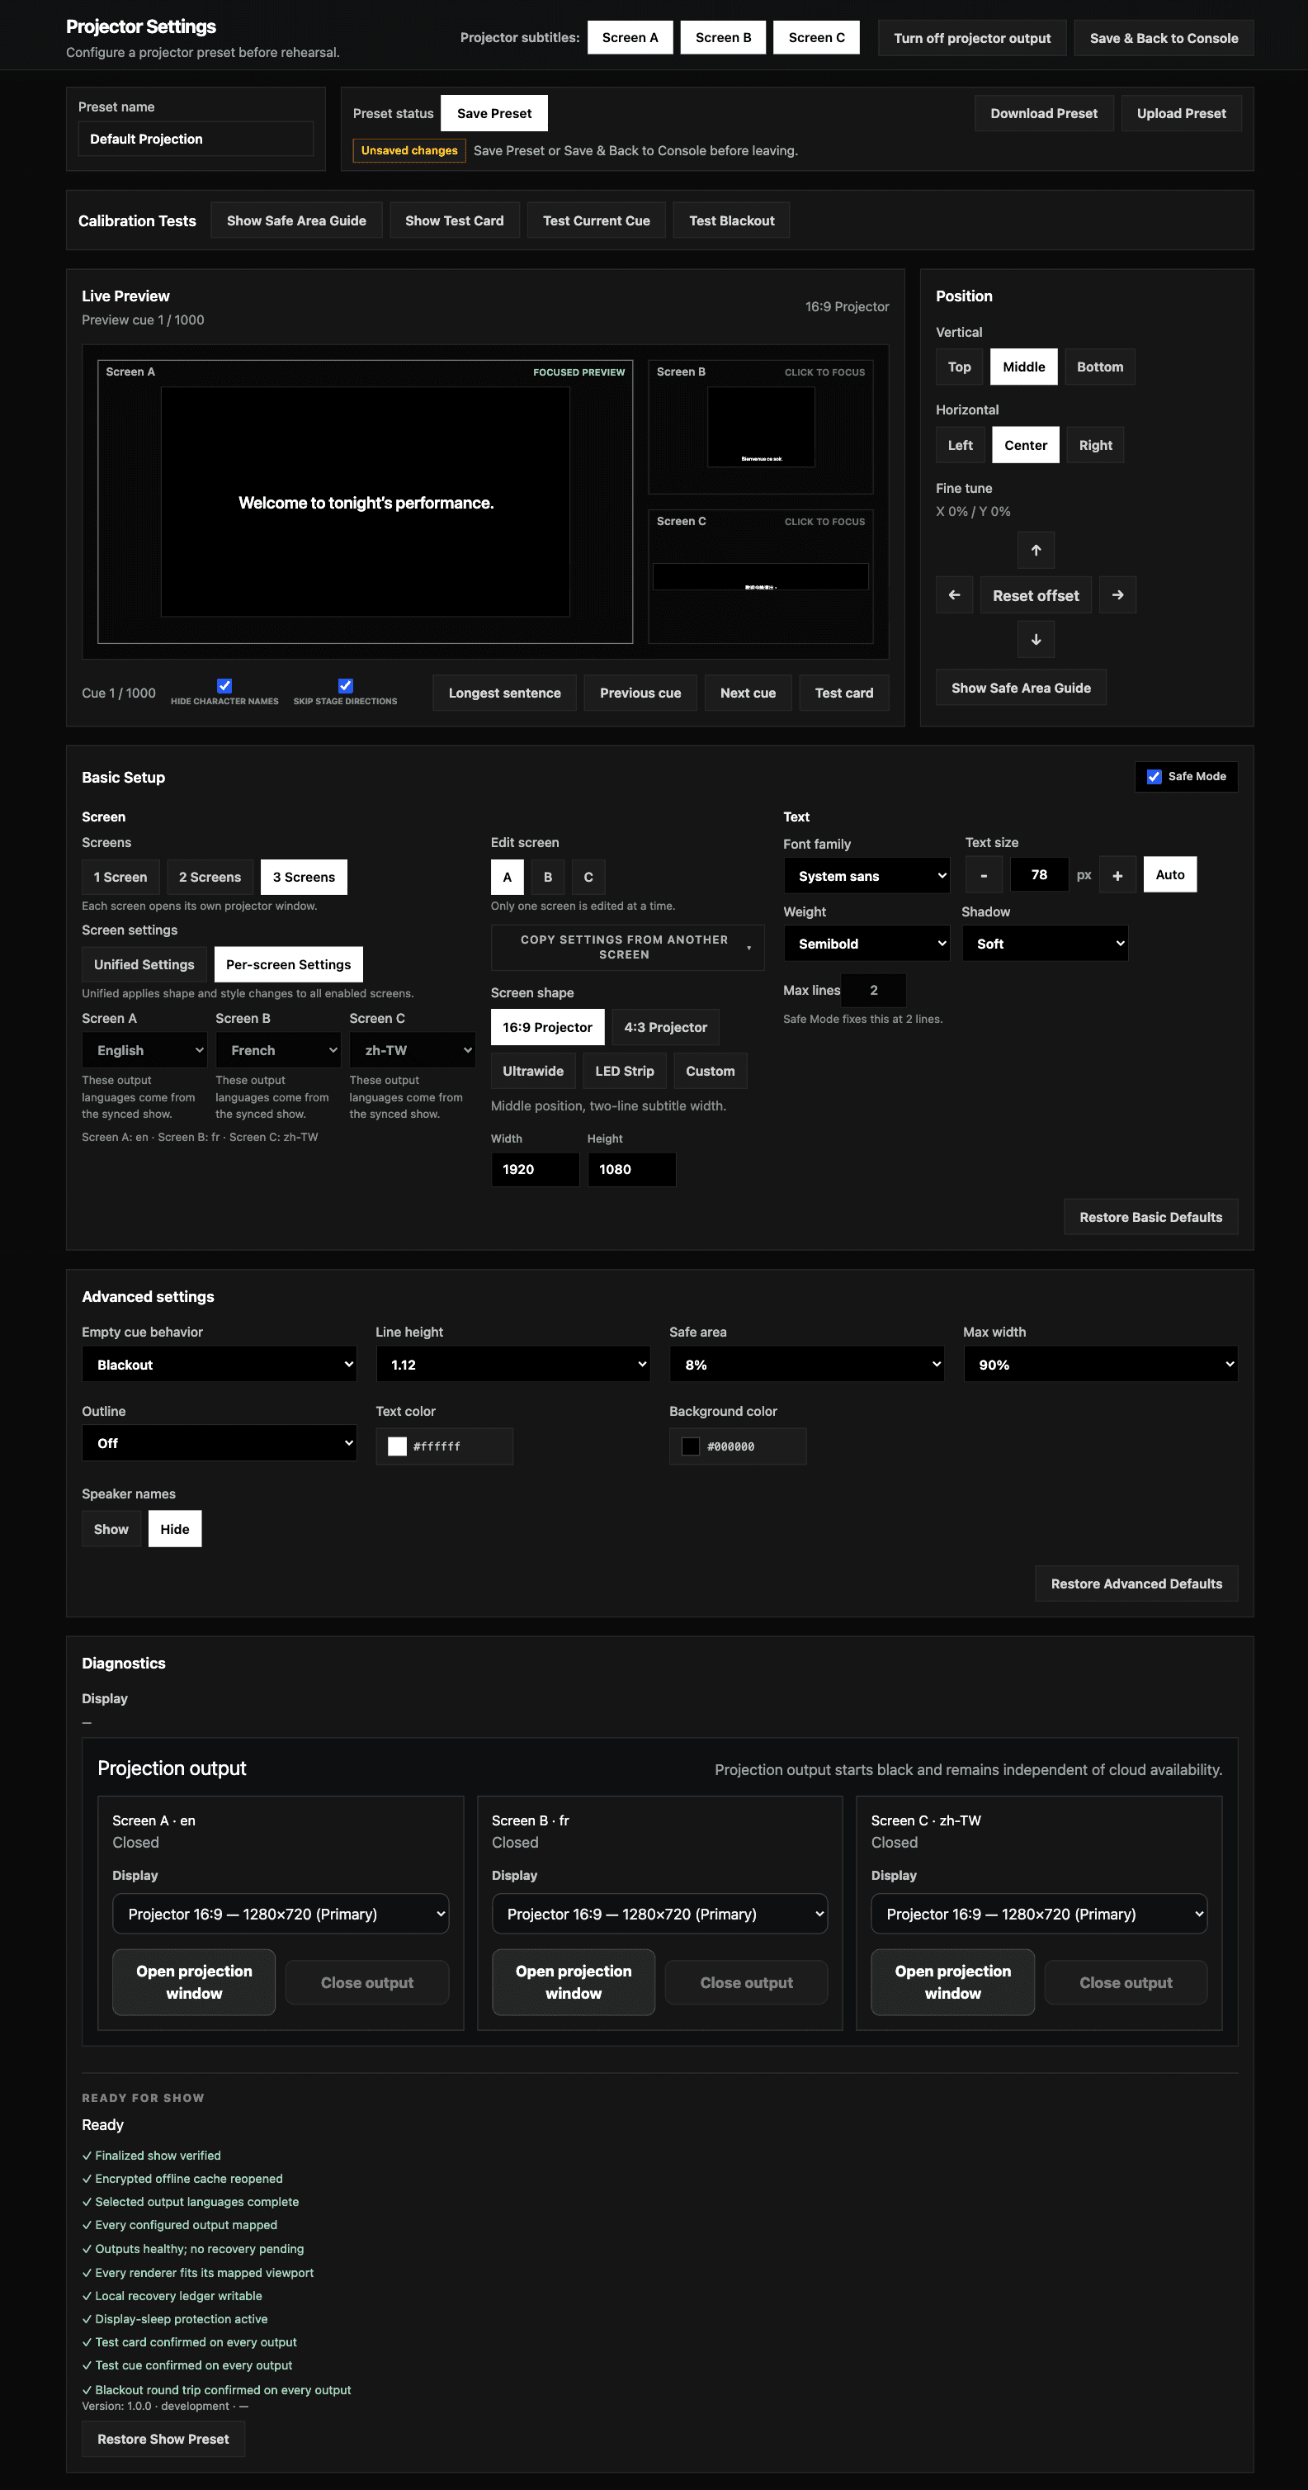The width and height of the screenshot is (1308, 2490).
Task: Focus the Screen B preview thumbnail
Action: pos(760,427)
